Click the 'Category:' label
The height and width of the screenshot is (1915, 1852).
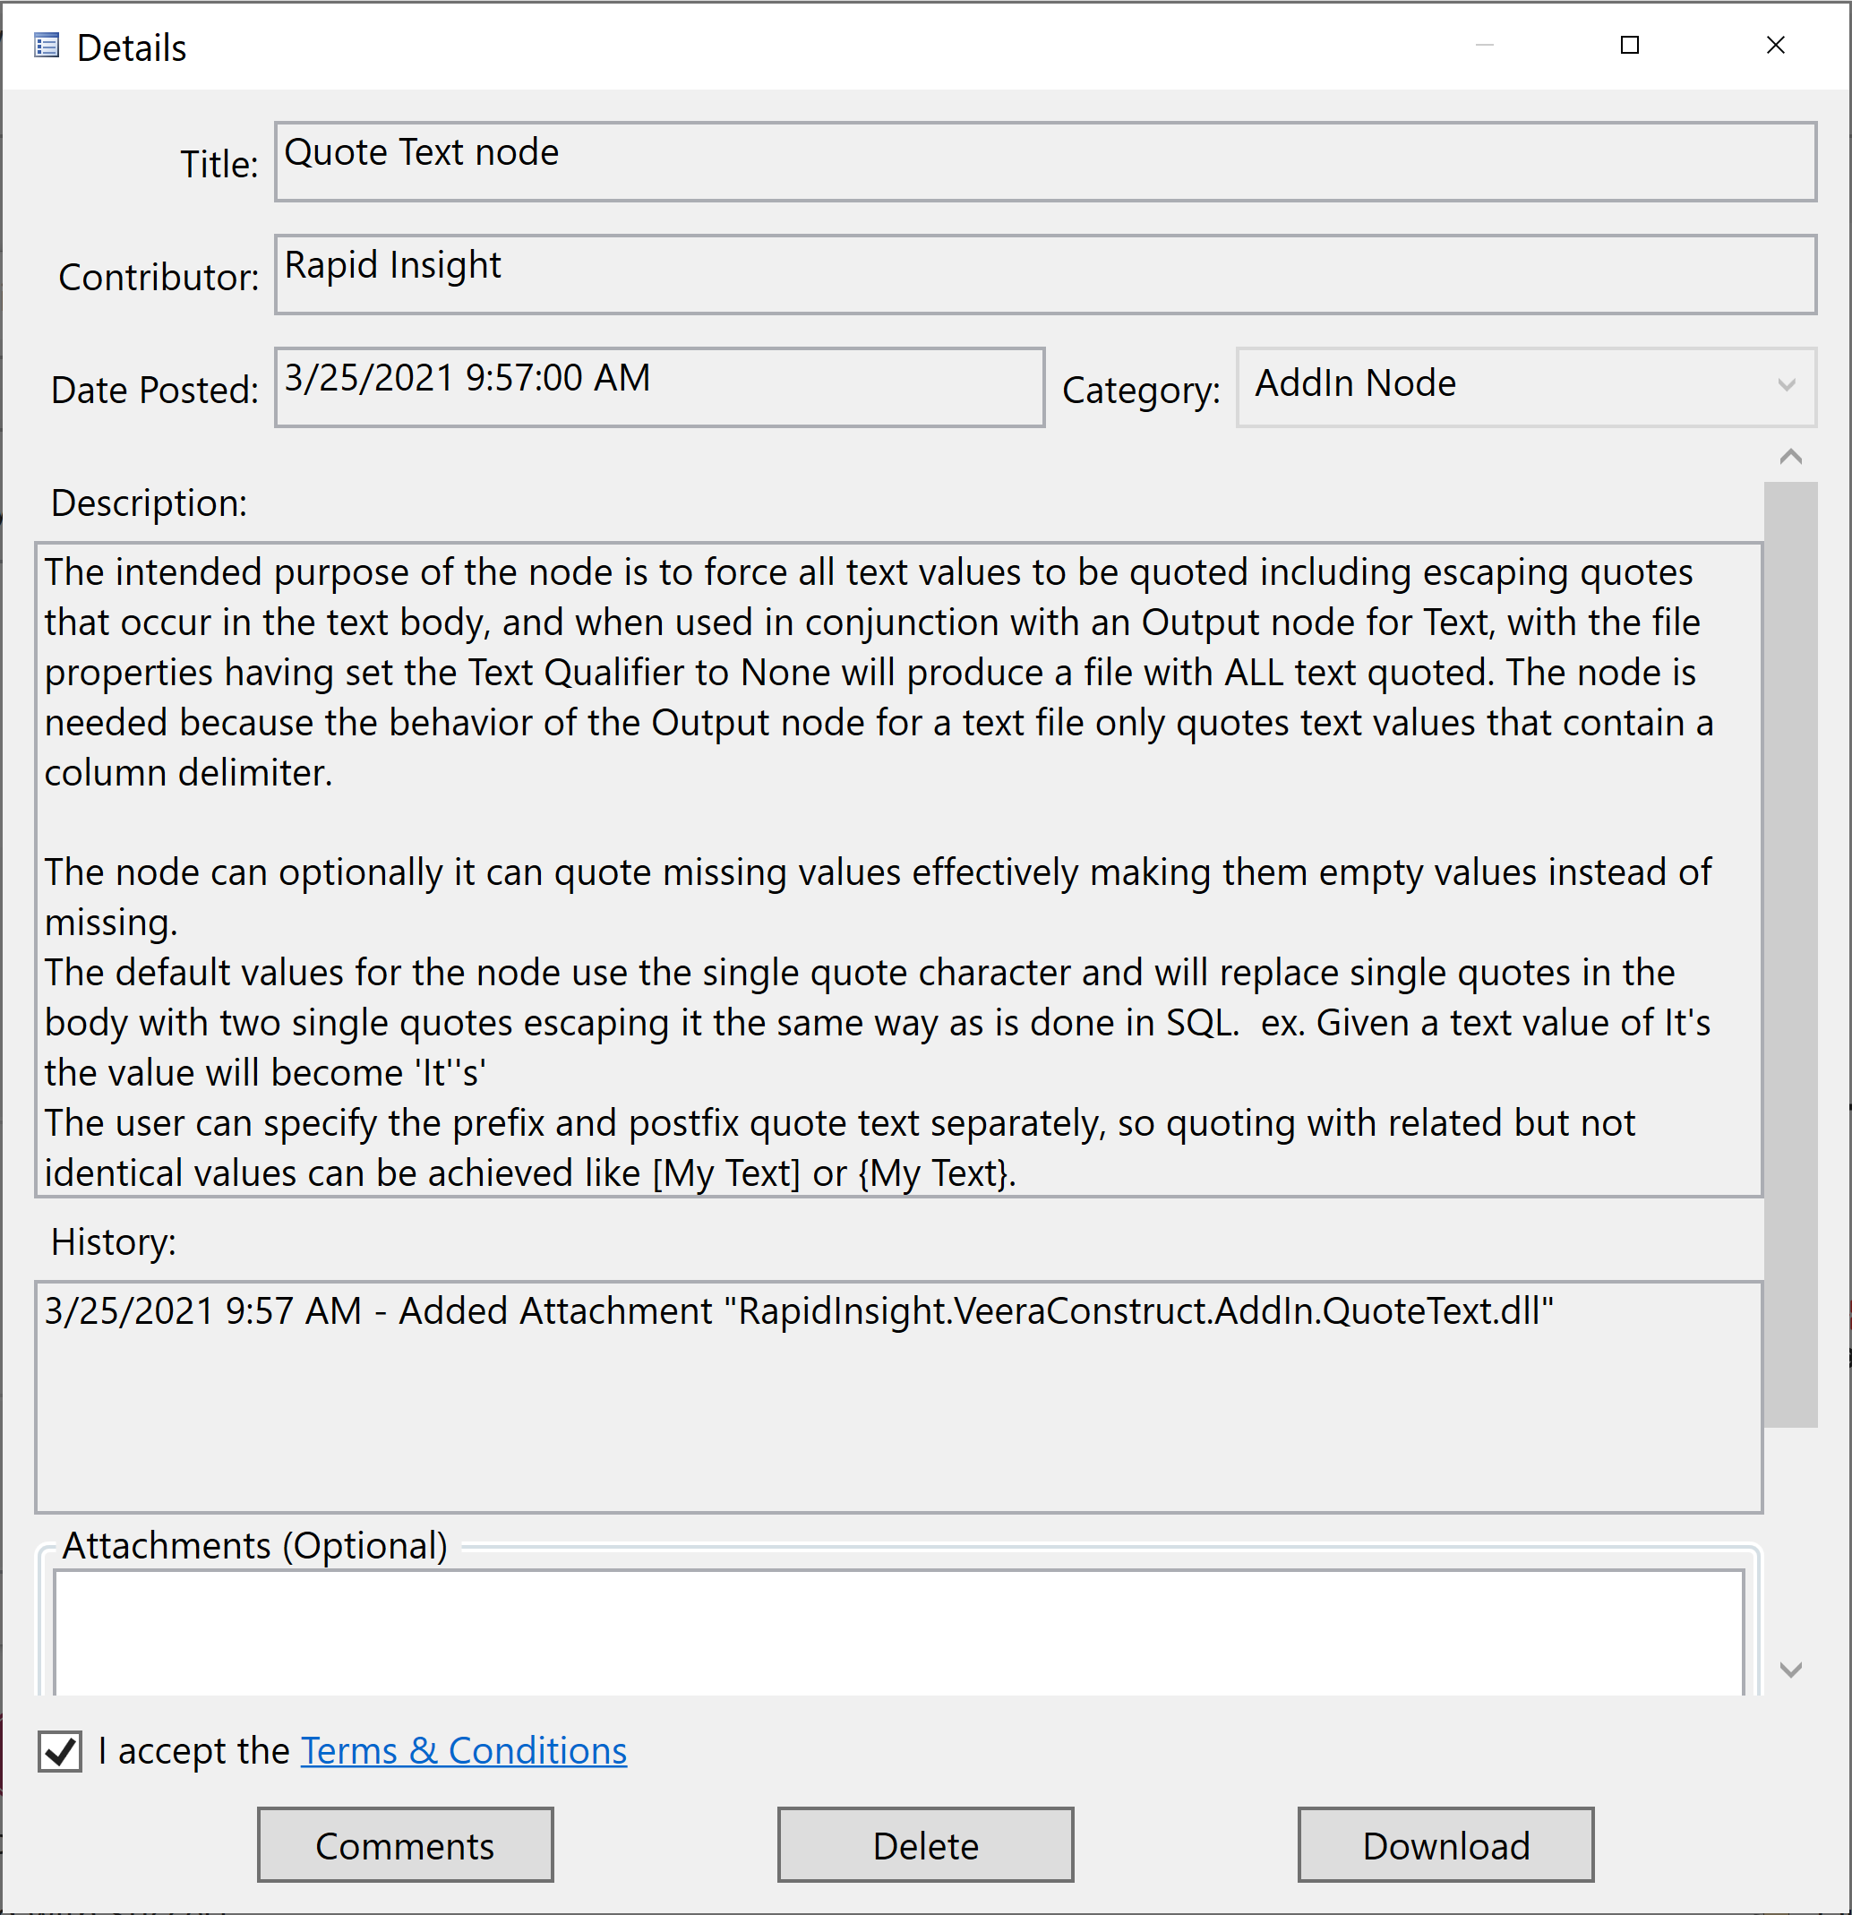pos(1141,390)
